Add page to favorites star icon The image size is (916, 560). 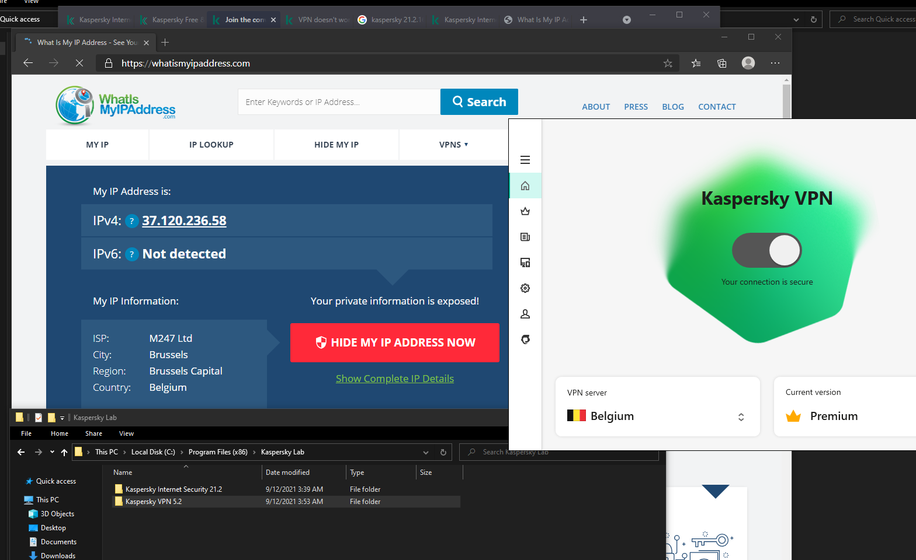(668, 63)
